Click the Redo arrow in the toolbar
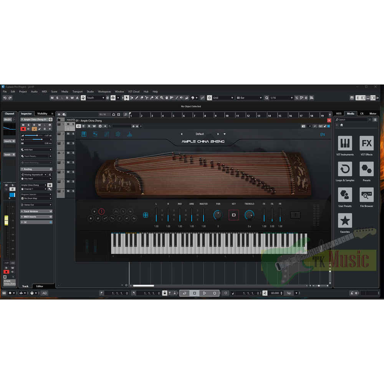This screenshot has height=384, width=384. pos(10,98)
